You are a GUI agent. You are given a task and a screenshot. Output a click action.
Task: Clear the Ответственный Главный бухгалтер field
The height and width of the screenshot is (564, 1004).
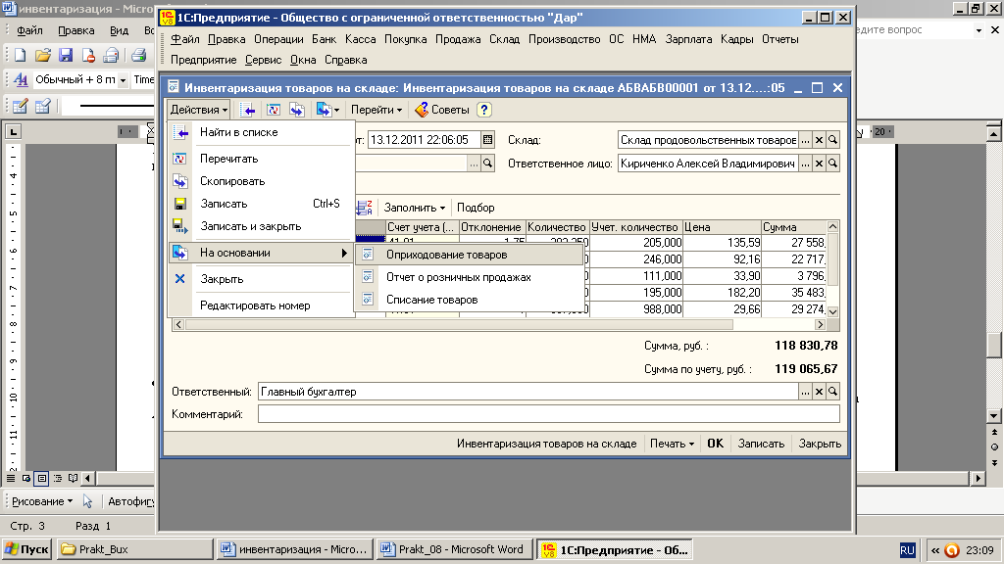(819, 392)
